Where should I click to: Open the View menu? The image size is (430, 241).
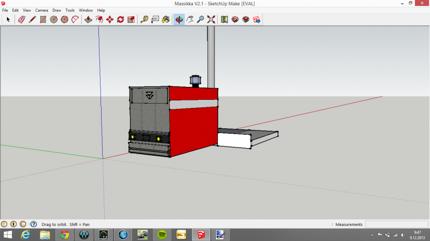click(26, 10)
